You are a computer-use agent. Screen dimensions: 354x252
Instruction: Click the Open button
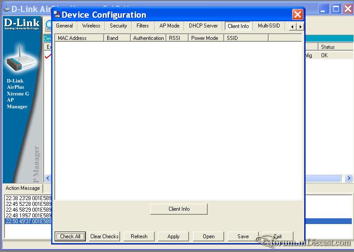point(209,236)
